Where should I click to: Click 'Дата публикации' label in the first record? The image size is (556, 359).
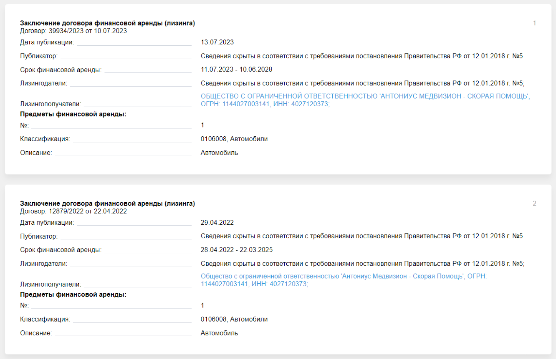[x=47, y=42]
